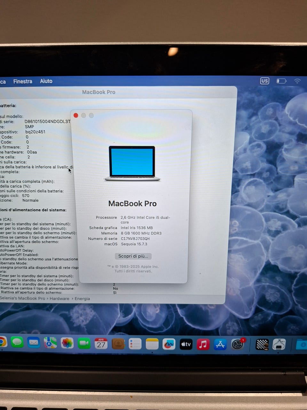Select device name bq20z451
Viewport: 307px width, 410px height.
[x=35, y=132]
